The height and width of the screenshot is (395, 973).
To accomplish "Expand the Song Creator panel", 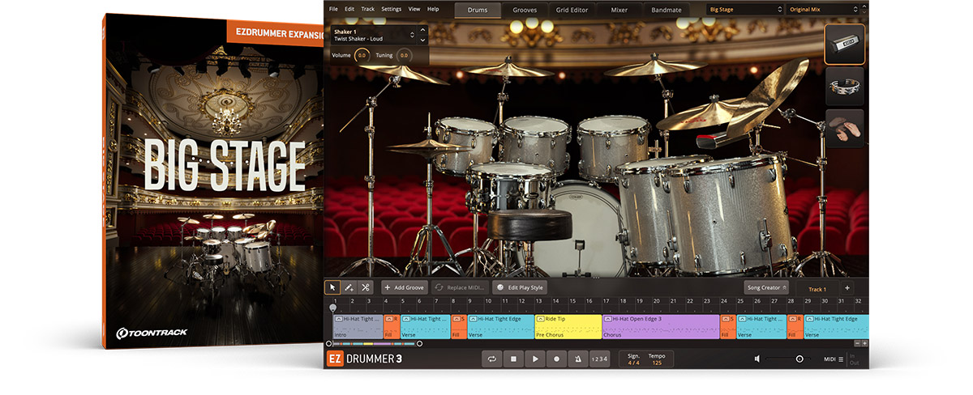I will (766, 287).
